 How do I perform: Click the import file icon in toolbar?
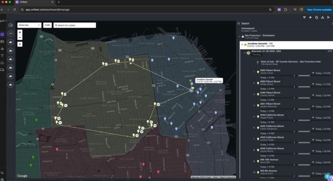click(x=316, y=18)
